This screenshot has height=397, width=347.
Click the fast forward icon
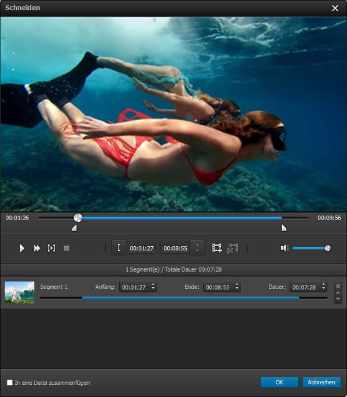click(x=37, y=248)
